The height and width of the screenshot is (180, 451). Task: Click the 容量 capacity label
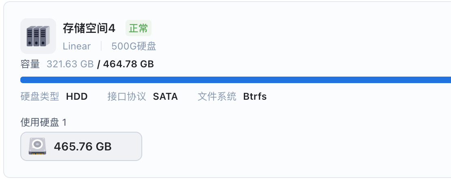pos(30,64)
